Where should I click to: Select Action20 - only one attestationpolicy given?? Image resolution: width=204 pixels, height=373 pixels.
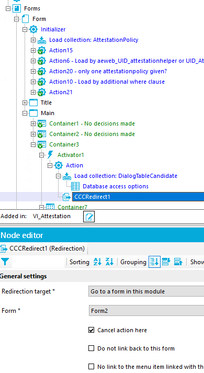click(x=108, y=71)
